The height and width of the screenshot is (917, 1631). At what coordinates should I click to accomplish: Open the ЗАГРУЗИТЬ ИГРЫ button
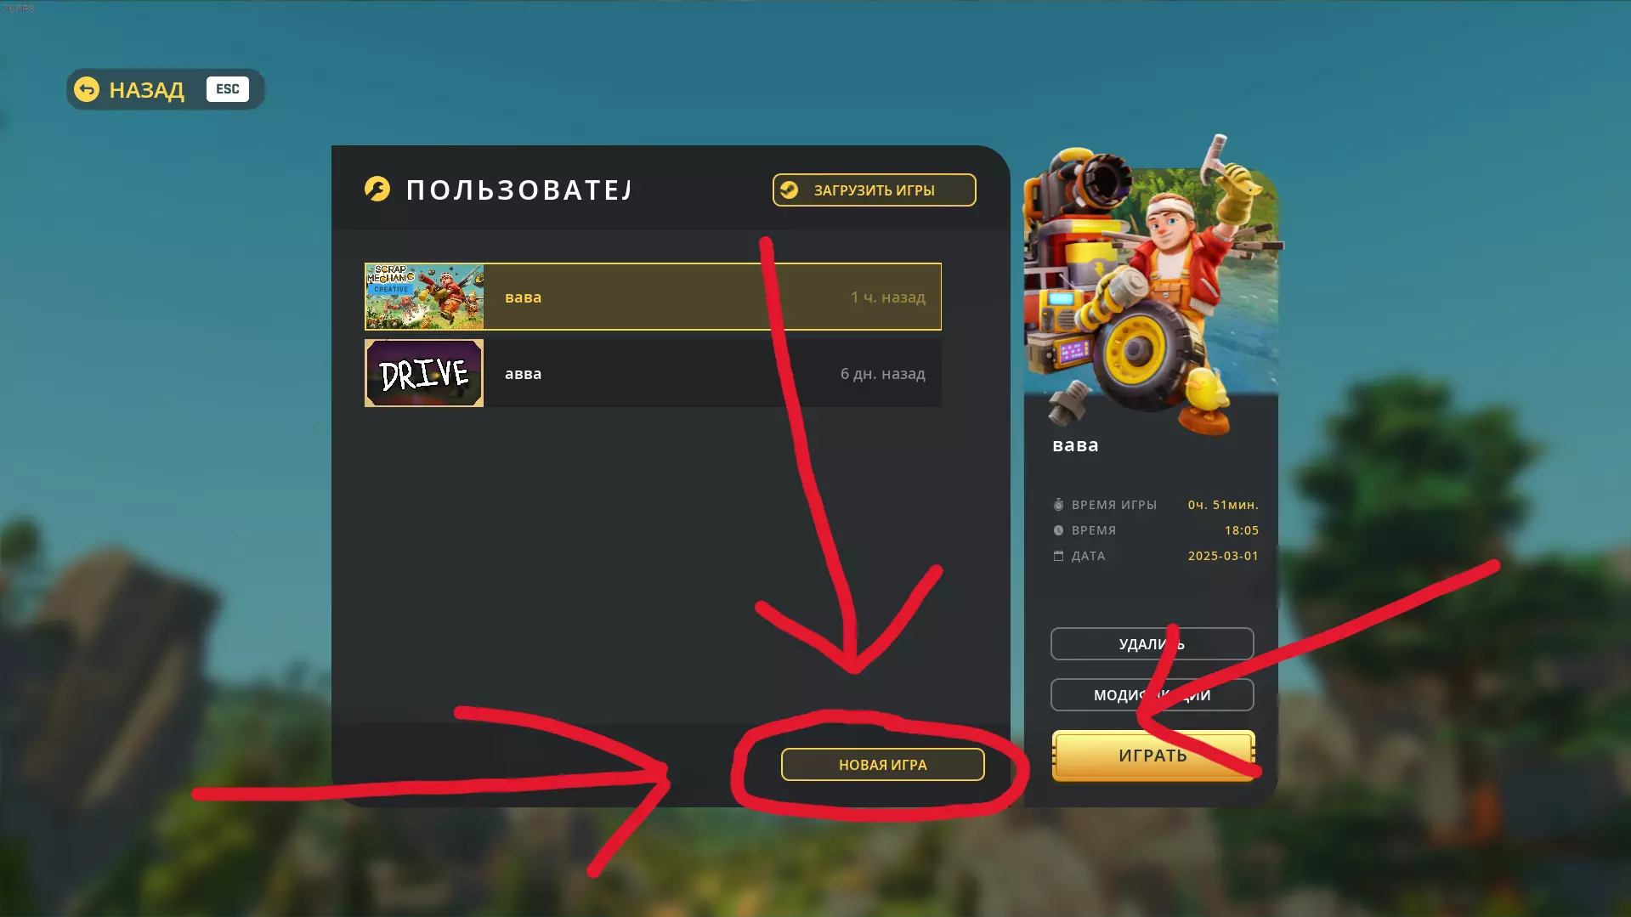pyautogui.click(x=874, y=190)
